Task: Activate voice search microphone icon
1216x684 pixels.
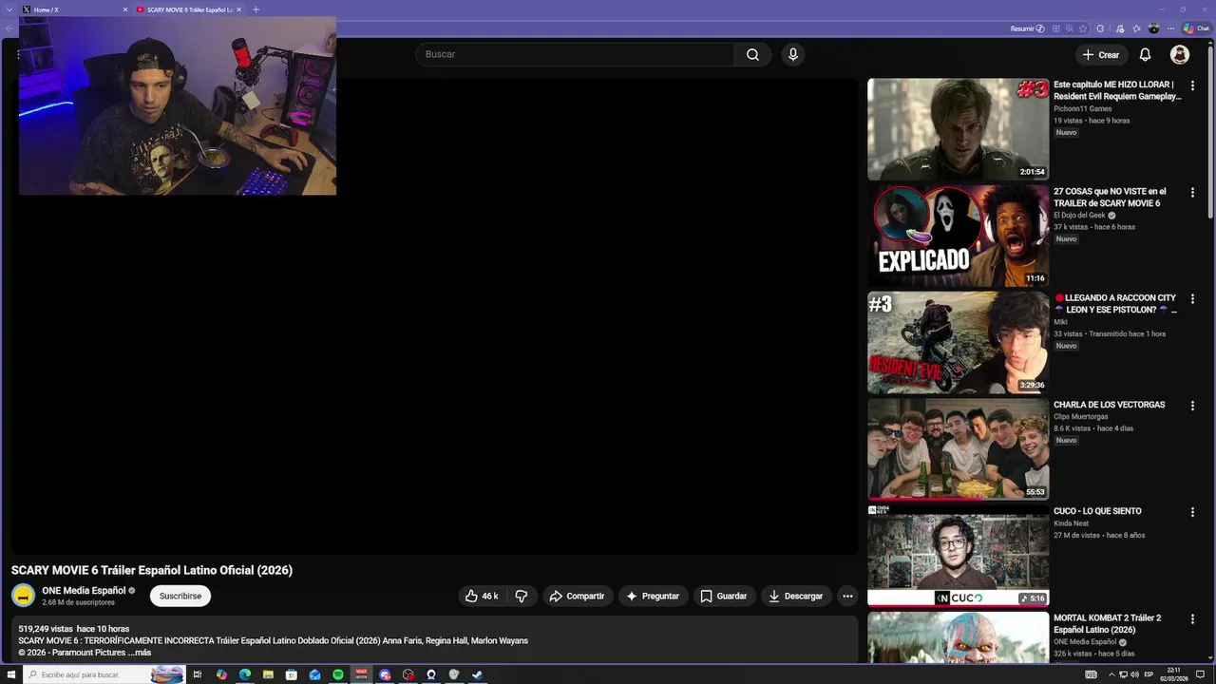Action: (x=793, y=55)
